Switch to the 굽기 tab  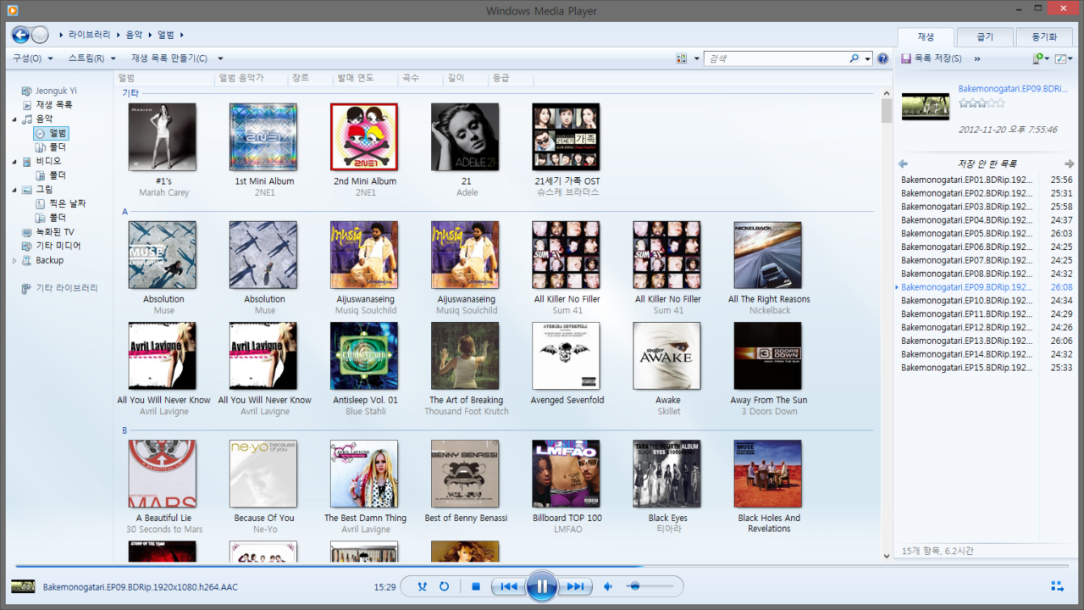tap(985, 37)
